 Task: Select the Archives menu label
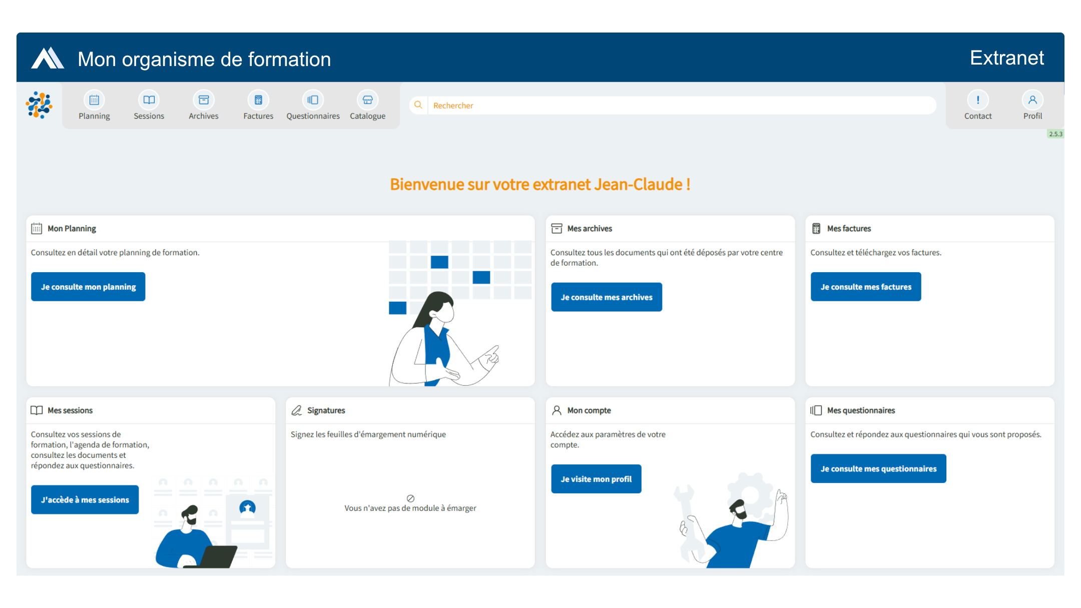204,116
